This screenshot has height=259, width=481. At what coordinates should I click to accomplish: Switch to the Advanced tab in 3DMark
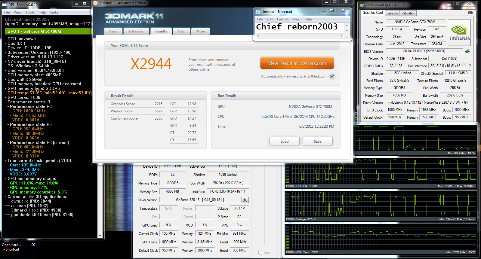click(136, 31)
